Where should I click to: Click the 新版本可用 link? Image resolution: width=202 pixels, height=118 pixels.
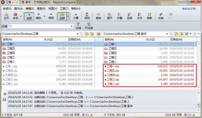(190, 9)
